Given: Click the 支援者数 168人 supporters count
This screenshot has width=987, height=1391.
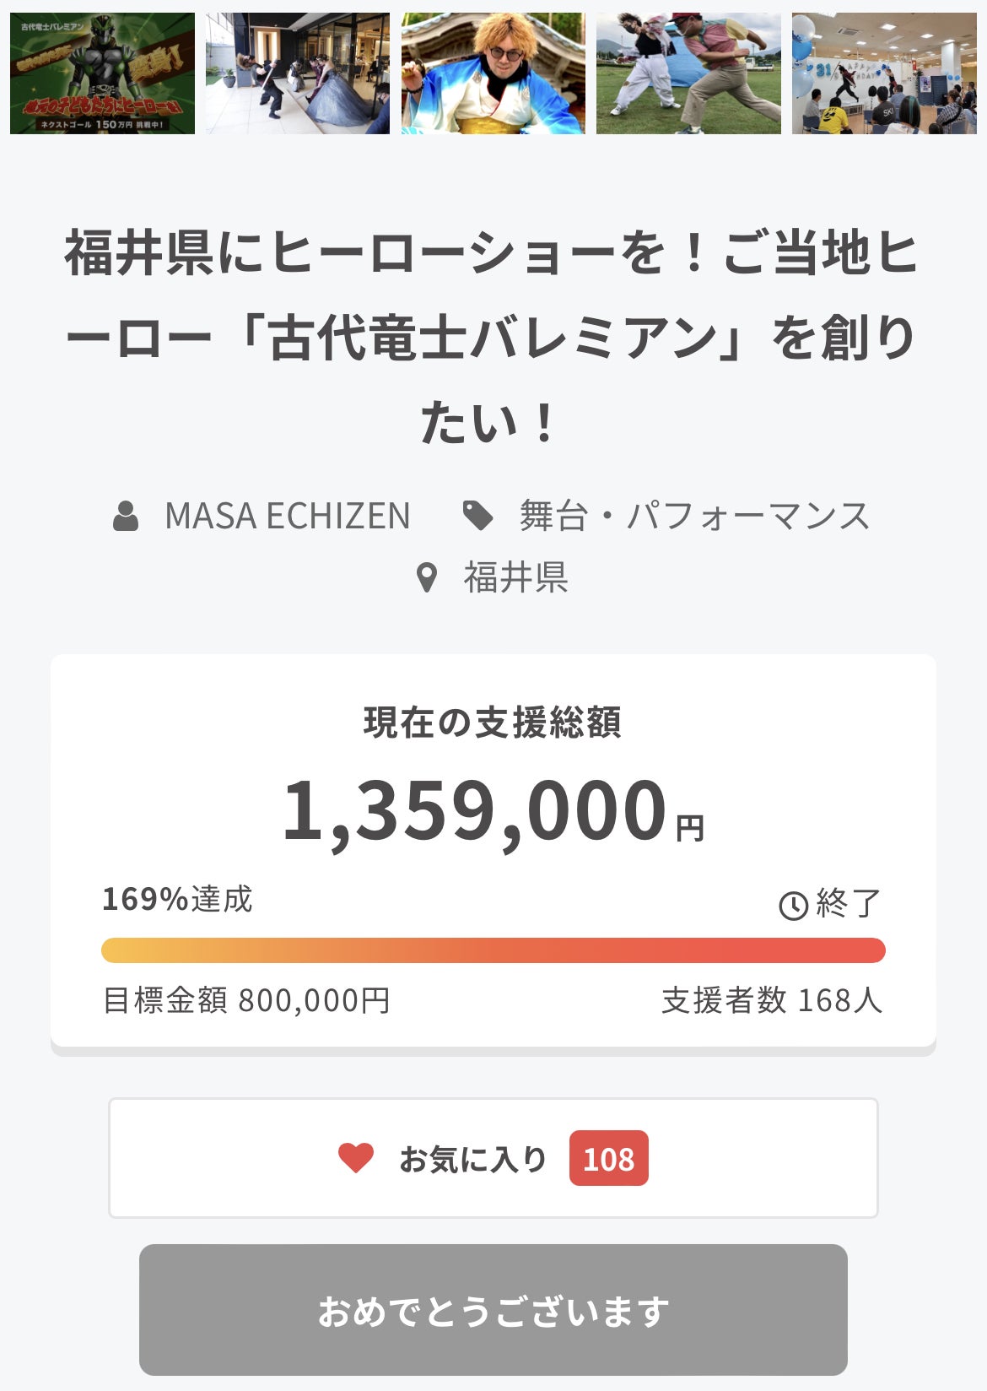Looking at the screenshot, I should [x=771, y=1000].
